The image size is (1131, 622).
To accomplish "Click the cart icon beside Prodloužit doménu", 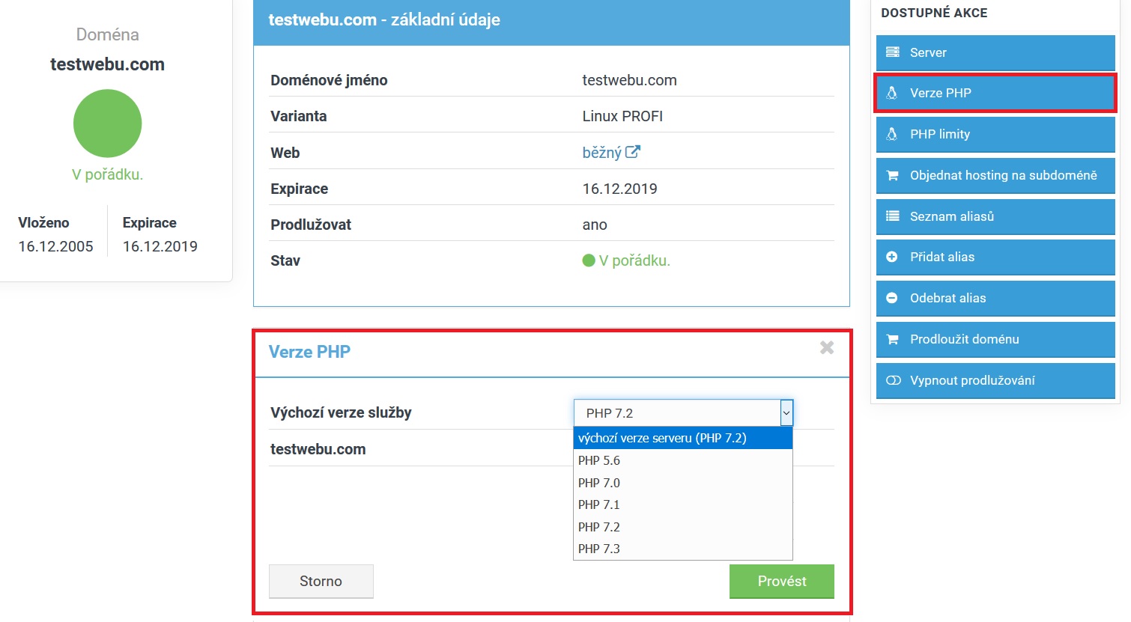I will (x=892, y=340).
